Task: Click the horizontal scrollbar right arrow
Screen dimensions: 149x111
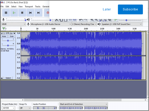Action: click(x=145, y=100)
